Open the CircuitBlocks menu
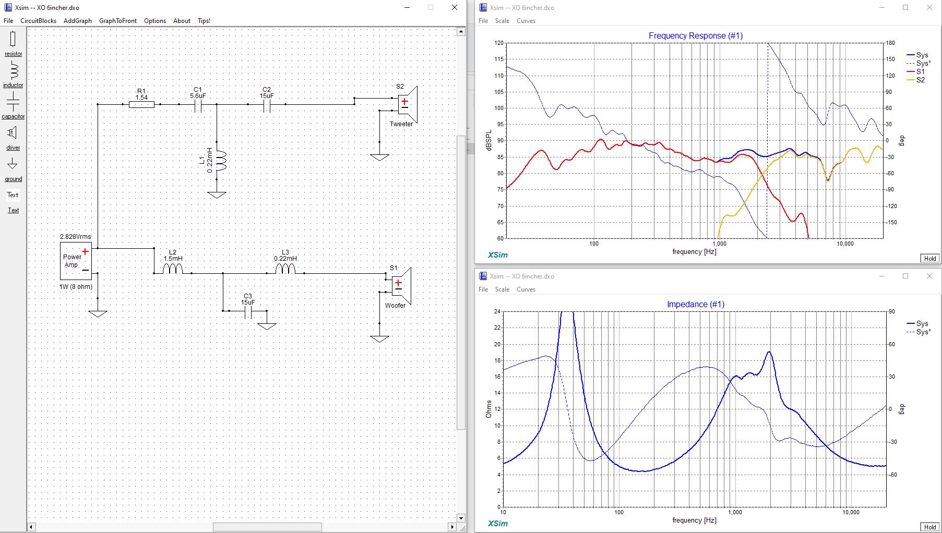The width and height of the screenshot is (942, 533). pyautogui.click(x=38, y=21)
